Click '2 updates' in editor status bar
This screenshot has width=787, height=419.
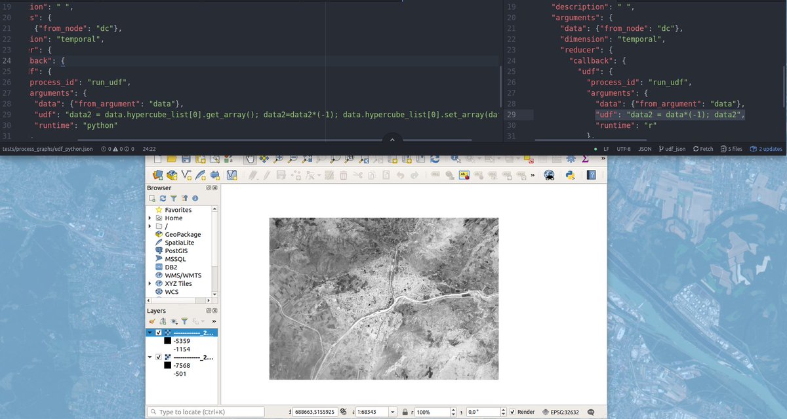click(x=766, y=149)
